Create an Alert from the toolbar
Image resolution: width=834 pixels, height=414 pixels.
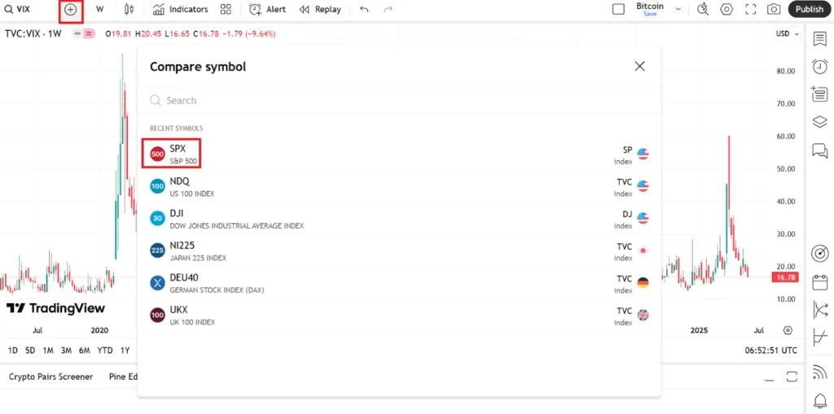267,10
